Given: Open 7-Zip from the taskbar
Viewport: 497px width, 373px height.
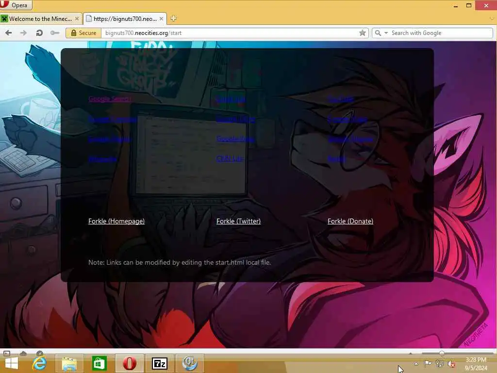Looking at the screenshot, I should [x=159, y=363].
